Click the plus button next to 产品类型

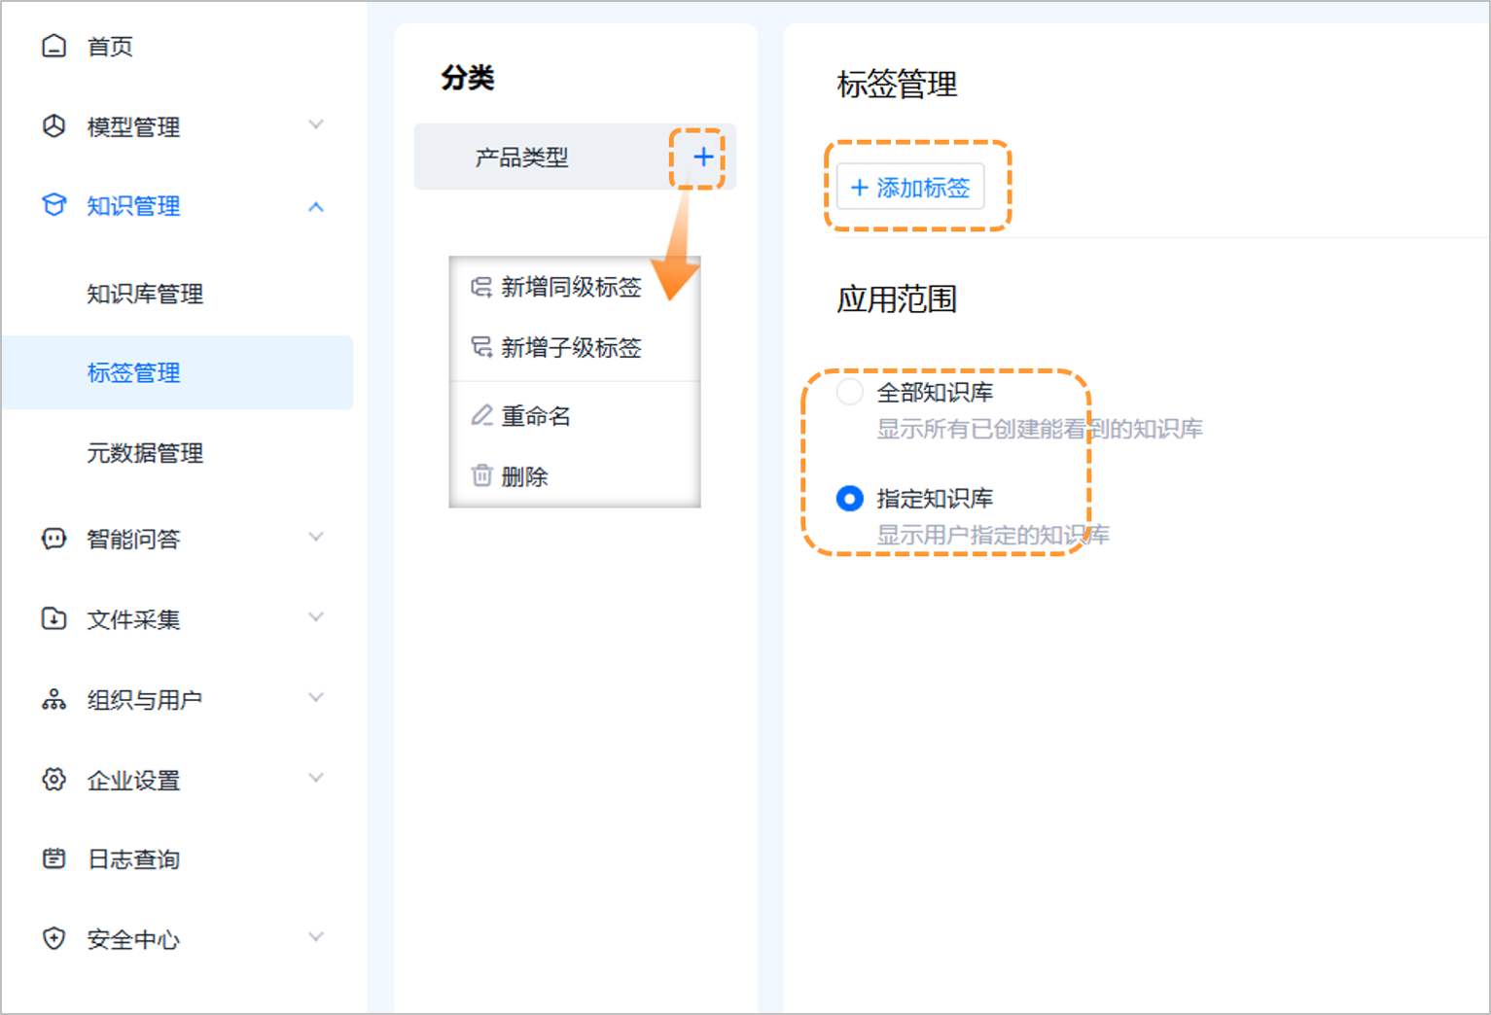pyautogui.click(x=701, y=156)
